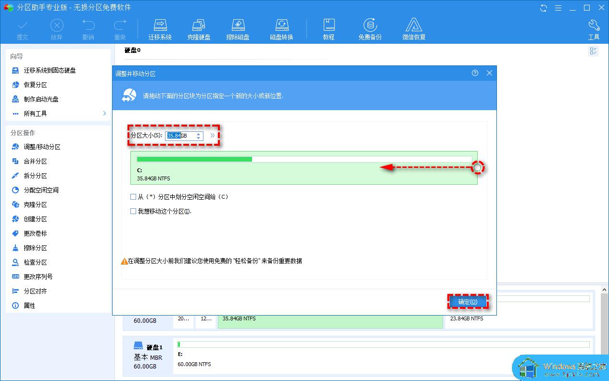Click the app logo in title bar
This screenshot has width=609, height=381.
[8, 8]
